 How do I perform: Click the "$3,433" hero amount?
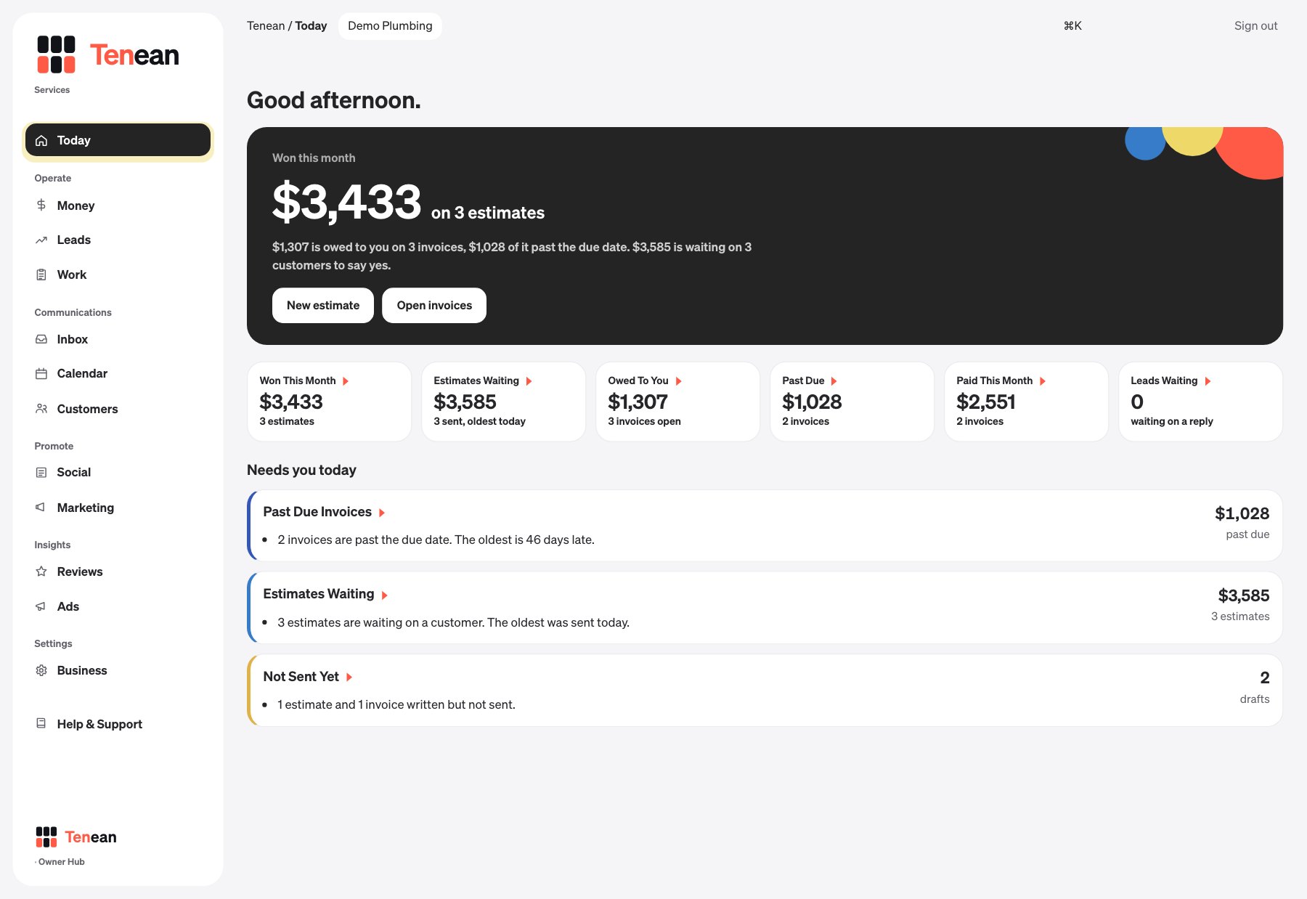click(346, 202)
